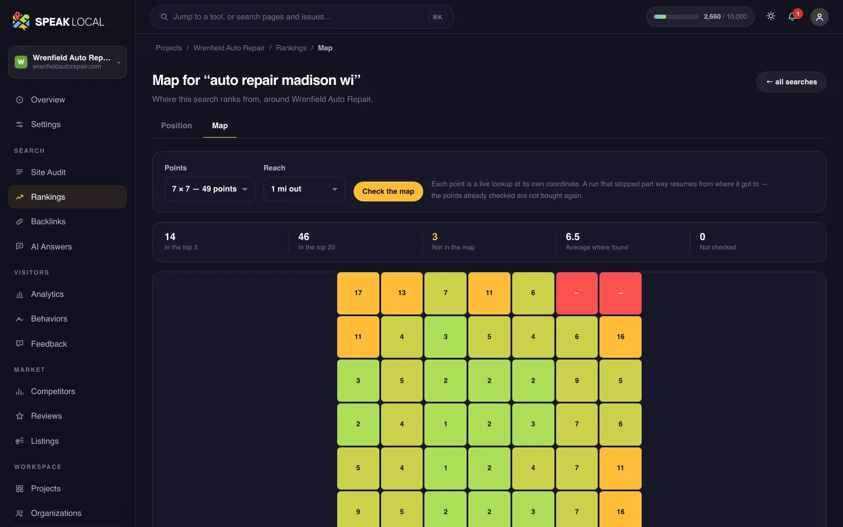
Task: Open the Wrenfield Auto Repair breadcrumb
Action: coord(229,48)
